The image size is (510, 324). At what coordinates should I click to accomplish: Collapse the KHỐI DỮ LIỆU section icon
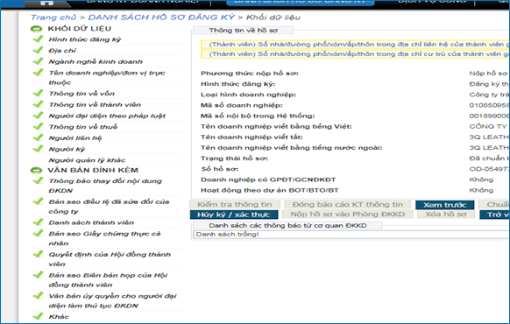pyautogui.click(x=36, y=29)
